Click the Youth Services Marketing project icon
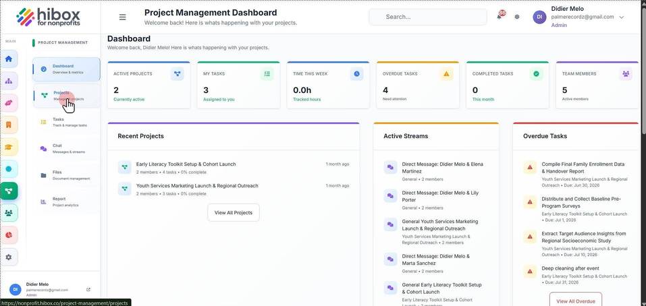Screen dimensions: 646x306 coord(124,189)
